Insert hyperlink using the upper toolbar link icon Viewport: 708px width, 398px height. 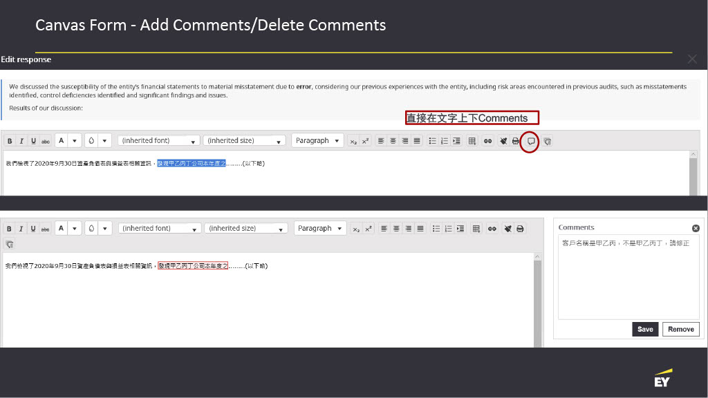coord(487,141)
